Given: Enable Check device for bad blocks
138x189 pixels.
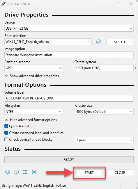Looking at the screenshot, I should coord(6,140).
